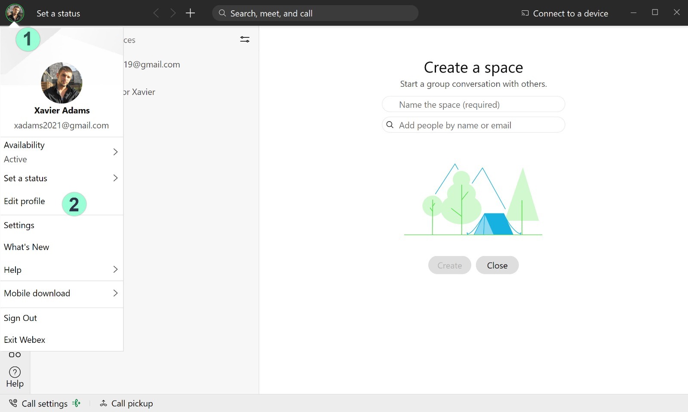This screenshot has height=412, width=688.
Task: Click Exit Webex
Action: (x=62, y=340)
